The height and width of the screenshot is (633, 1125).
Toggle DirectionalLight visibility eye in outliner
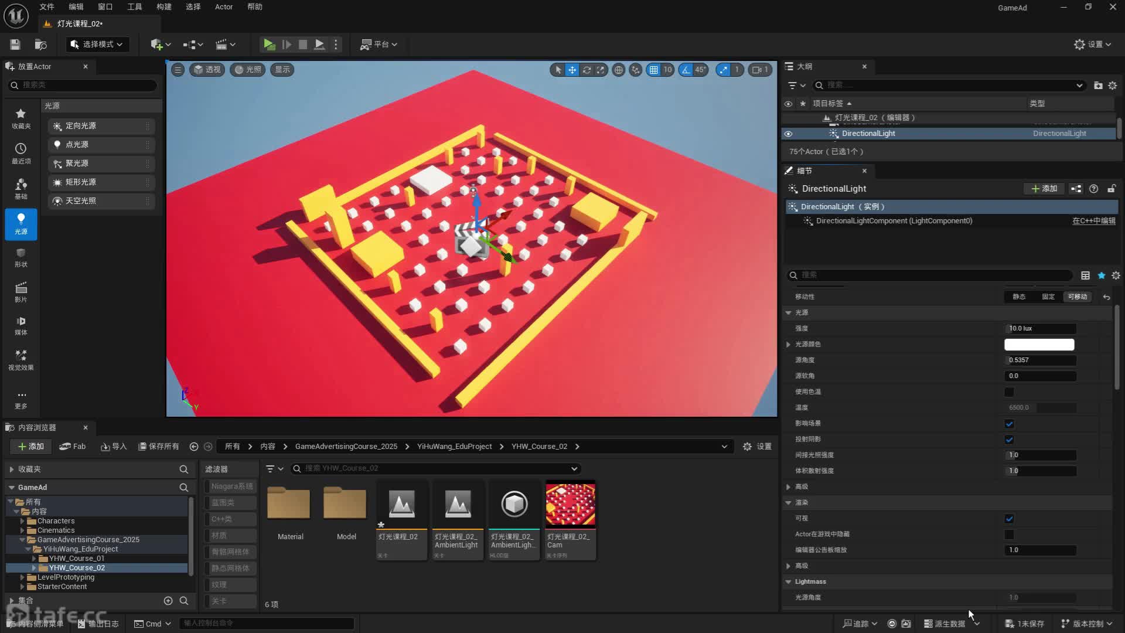point(788,134)
